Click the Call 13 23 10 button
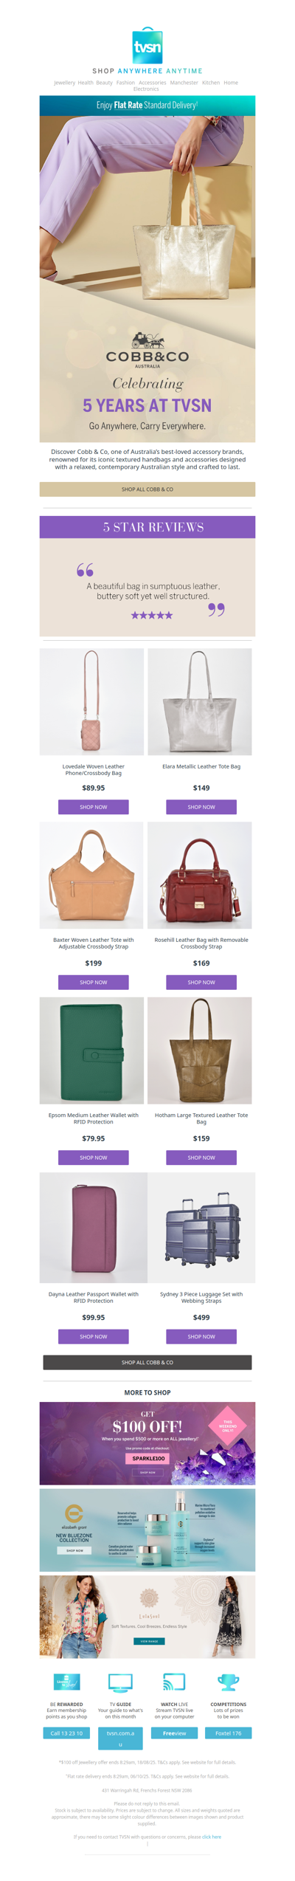 click(x=66, y=1733)
